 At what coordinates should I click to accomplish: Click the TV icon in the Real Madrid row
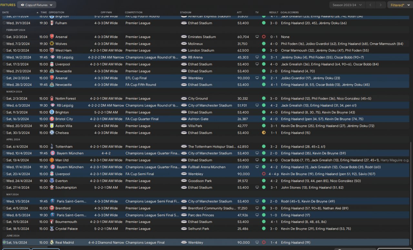click(257, 243)
